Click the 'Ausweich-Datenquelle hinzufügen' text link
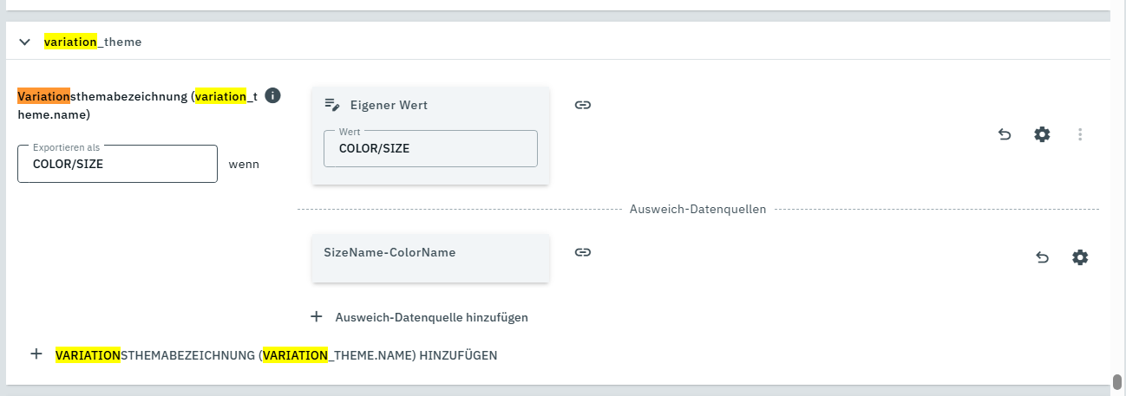Screen dimensions: 1126x396 tap(431, 317)
